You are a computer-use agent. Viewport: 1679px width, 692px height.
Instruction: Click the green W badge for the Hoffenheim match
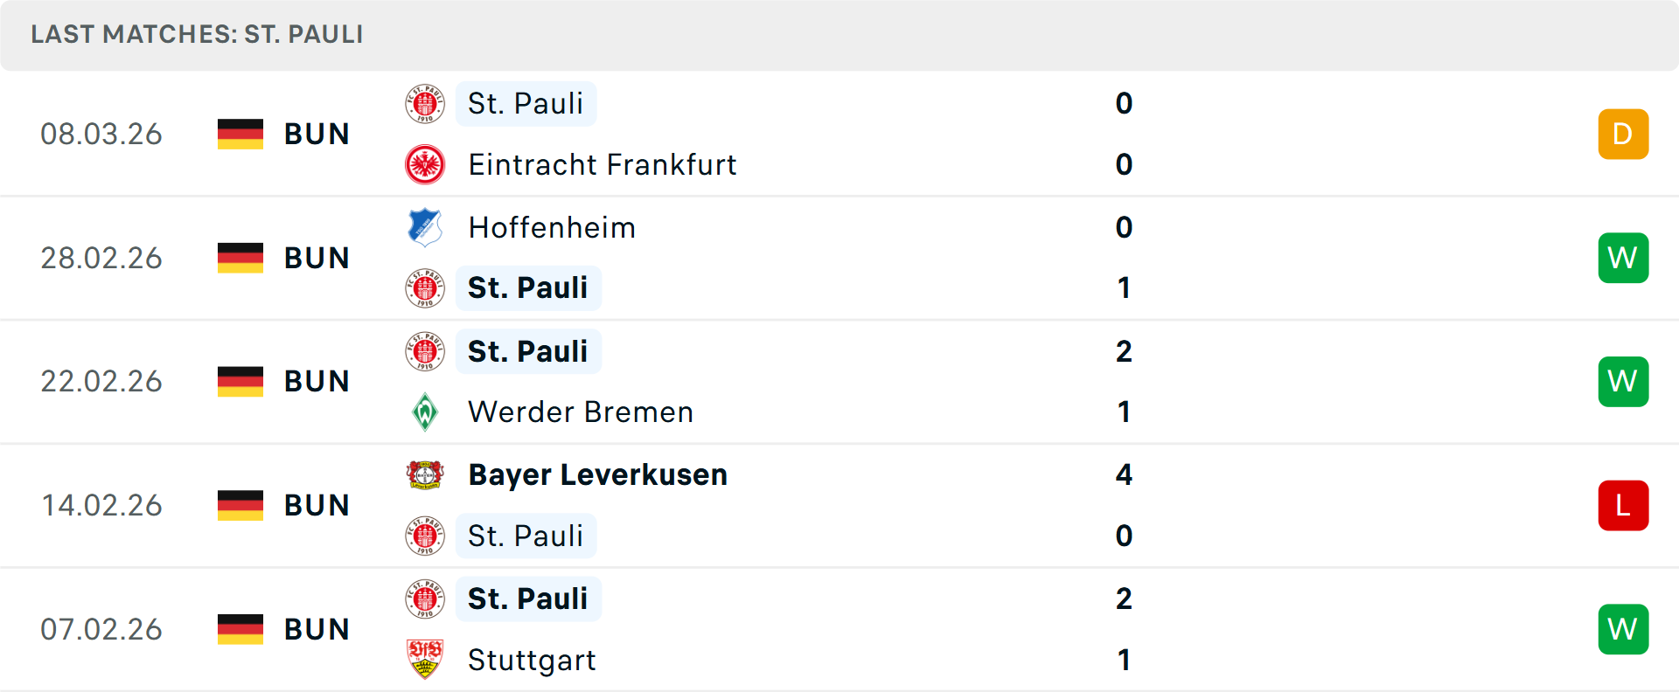click(1623, 258)
